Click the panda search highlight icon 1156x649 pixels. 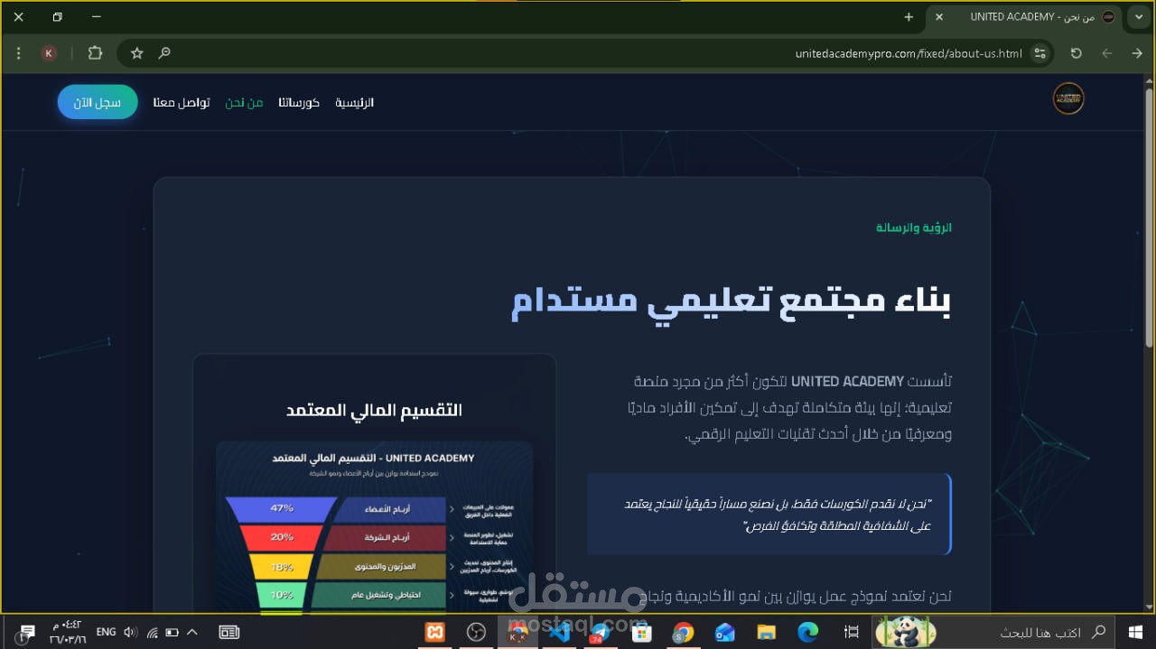906,632
